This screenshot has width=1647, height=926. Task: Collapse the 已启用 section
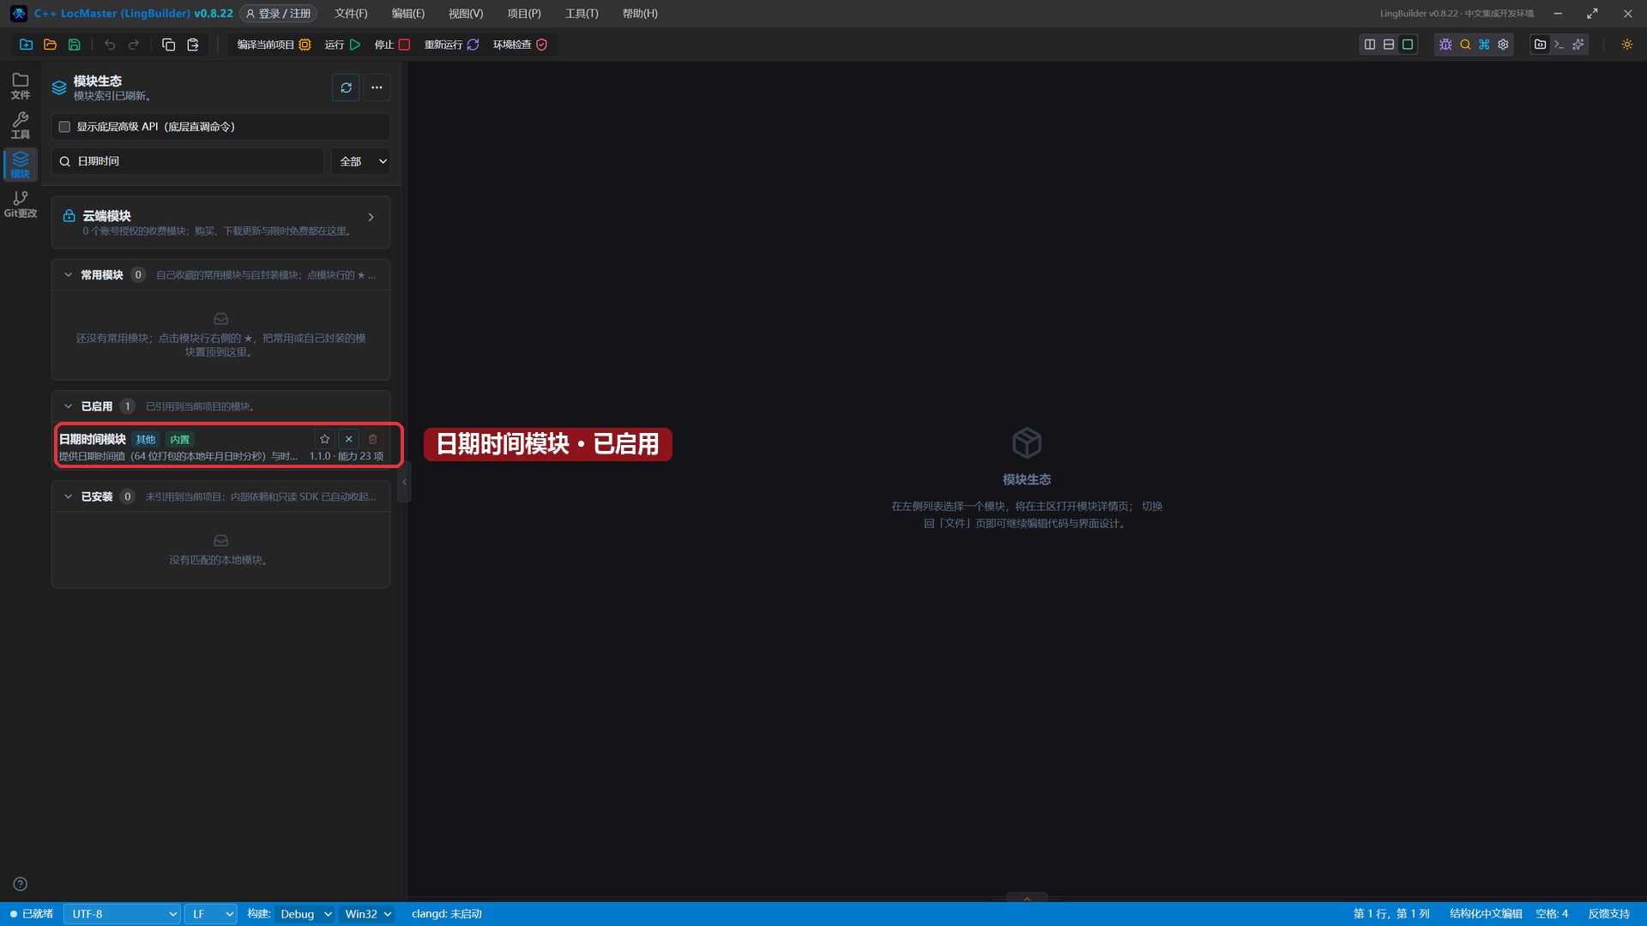pos(68,406)
